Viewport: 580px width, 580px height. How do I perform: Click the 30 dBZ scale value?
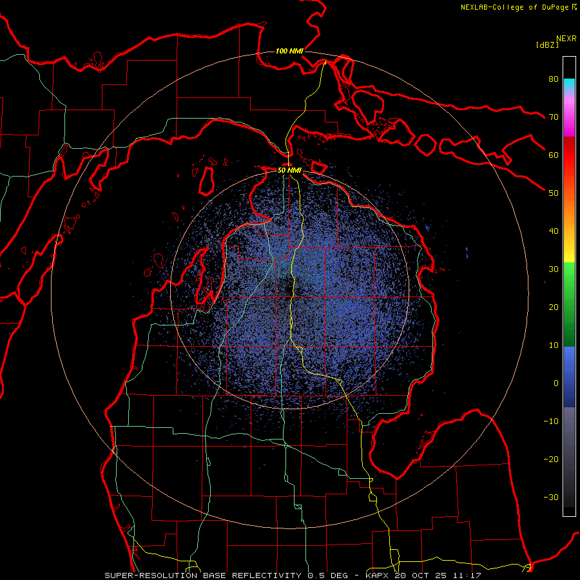[x=554, y=269]
